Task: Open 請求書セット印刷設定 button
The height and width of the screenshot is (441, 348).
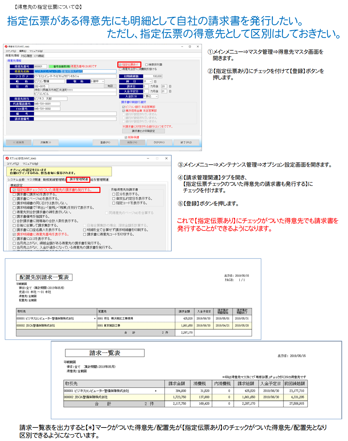Action: [x=143, y=131]
